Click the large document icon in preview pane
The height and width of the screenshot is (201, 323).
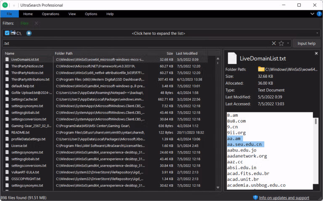232,58
